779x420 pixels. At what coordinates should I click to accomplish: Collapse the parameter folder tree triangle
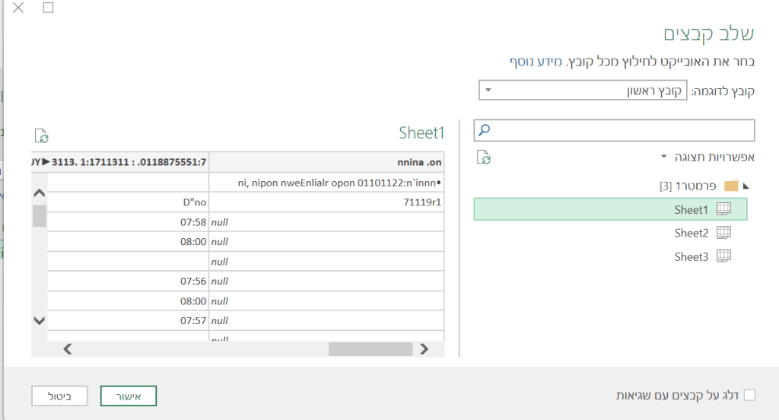(746, 186)
